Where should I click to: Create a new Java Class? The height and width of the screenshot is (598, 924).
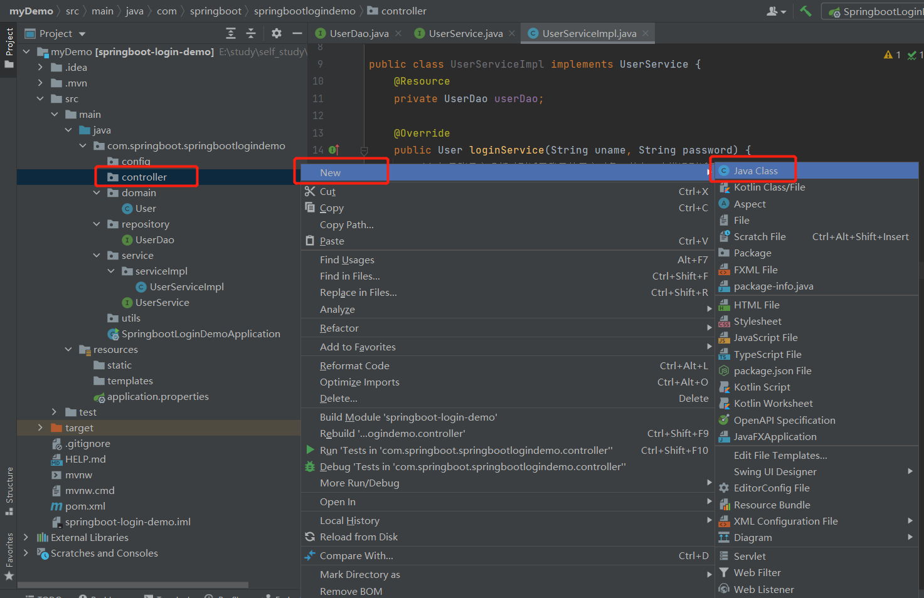tap(817, 170)
